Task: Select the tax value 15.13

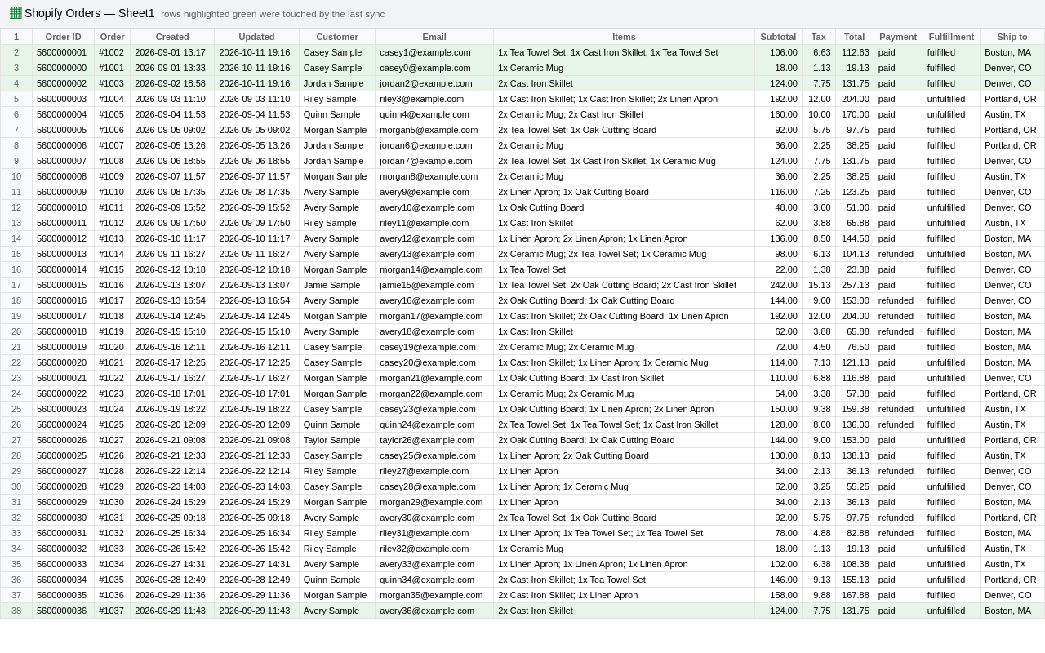Action: [819, 285]
